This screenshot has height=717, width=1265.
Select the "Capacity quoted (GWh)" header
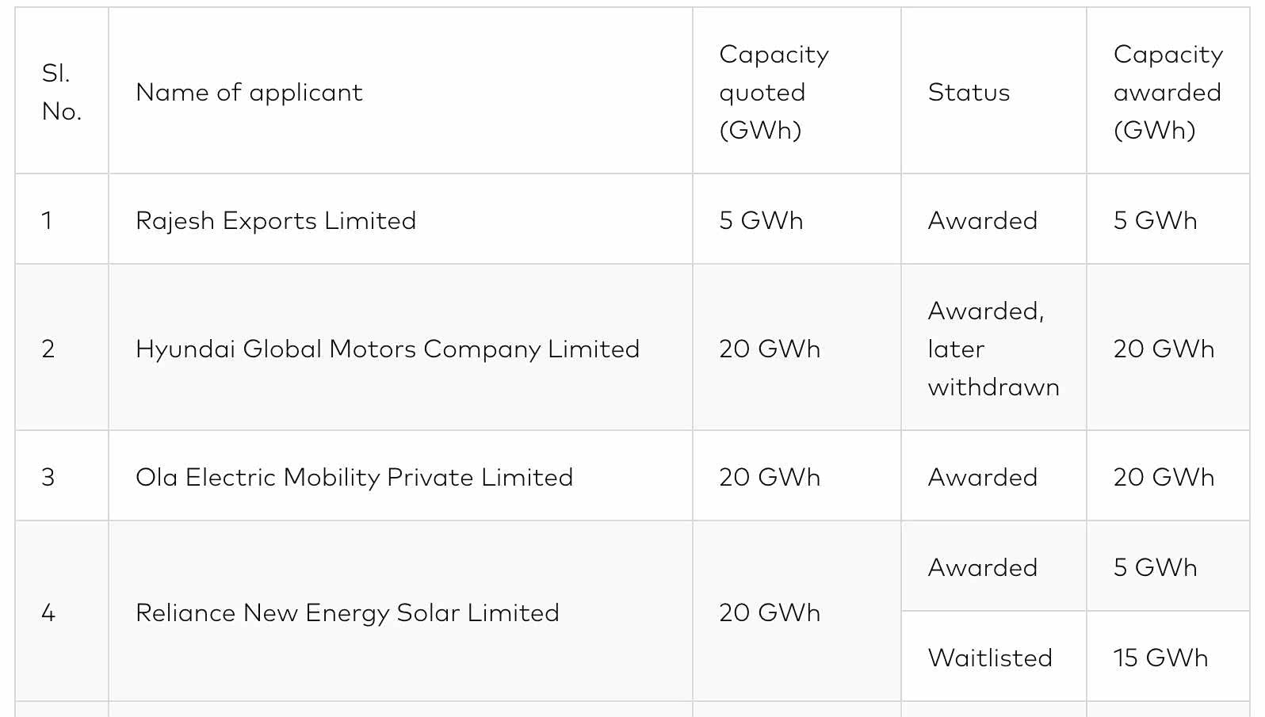(x=774, y=93)
